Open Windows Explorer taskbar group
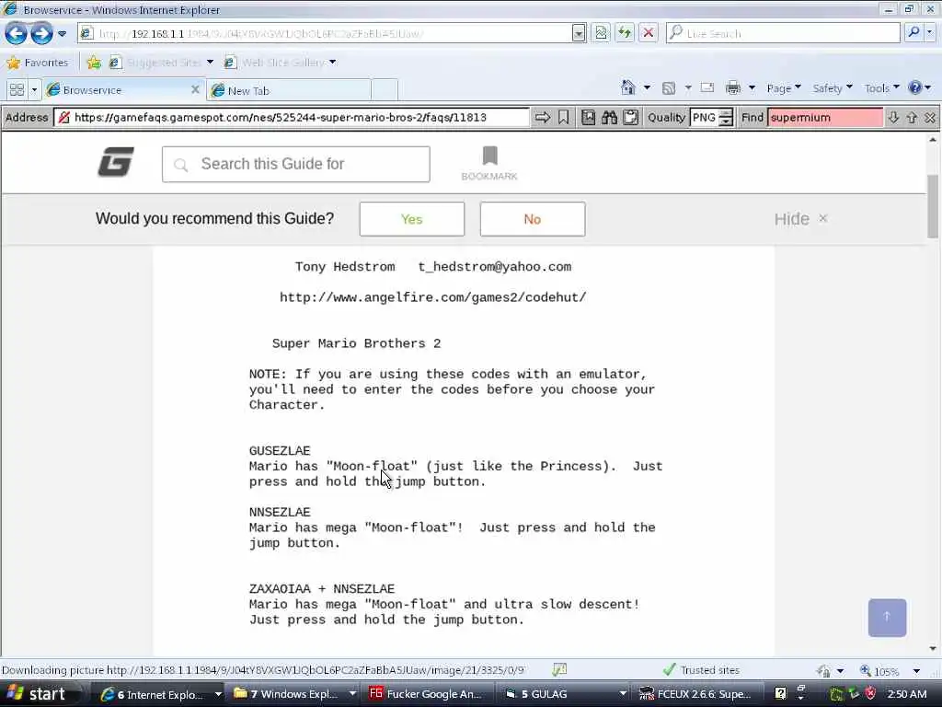Viewport: 942px width, 707px height. [x=294, y=694]
